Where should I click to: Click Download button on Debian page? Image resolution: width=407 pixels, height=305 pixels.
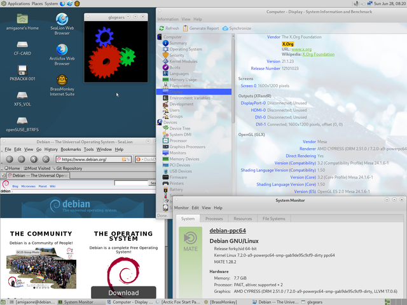click(123, 292)
